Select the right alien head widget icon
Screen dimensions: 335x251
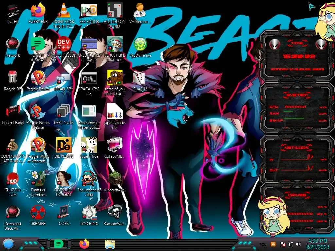[x=321, y=44]
